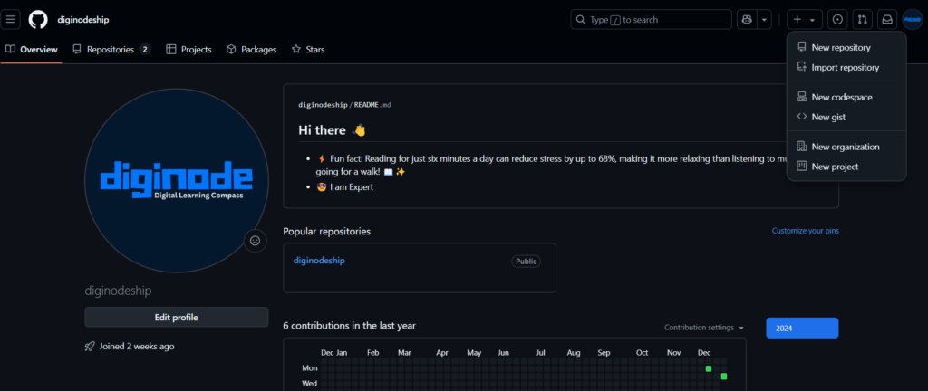Select New codespace from menu
This screenshot has height=391, width=928.
(x=840, y=97)
